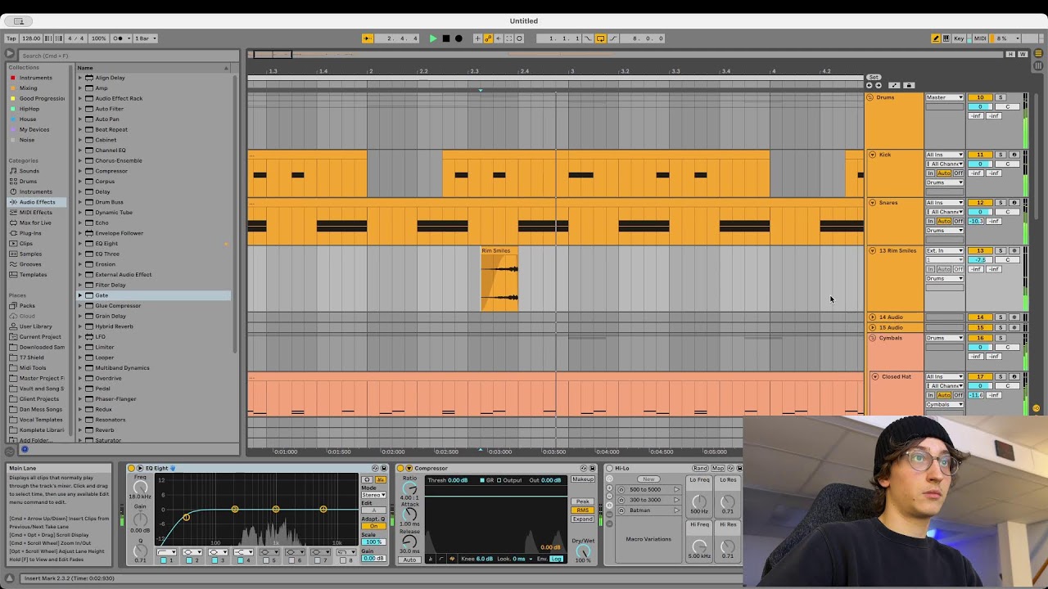Adjust the EQ Eight Freq knob
The image size is (1048, 589).
pos(140,487)
